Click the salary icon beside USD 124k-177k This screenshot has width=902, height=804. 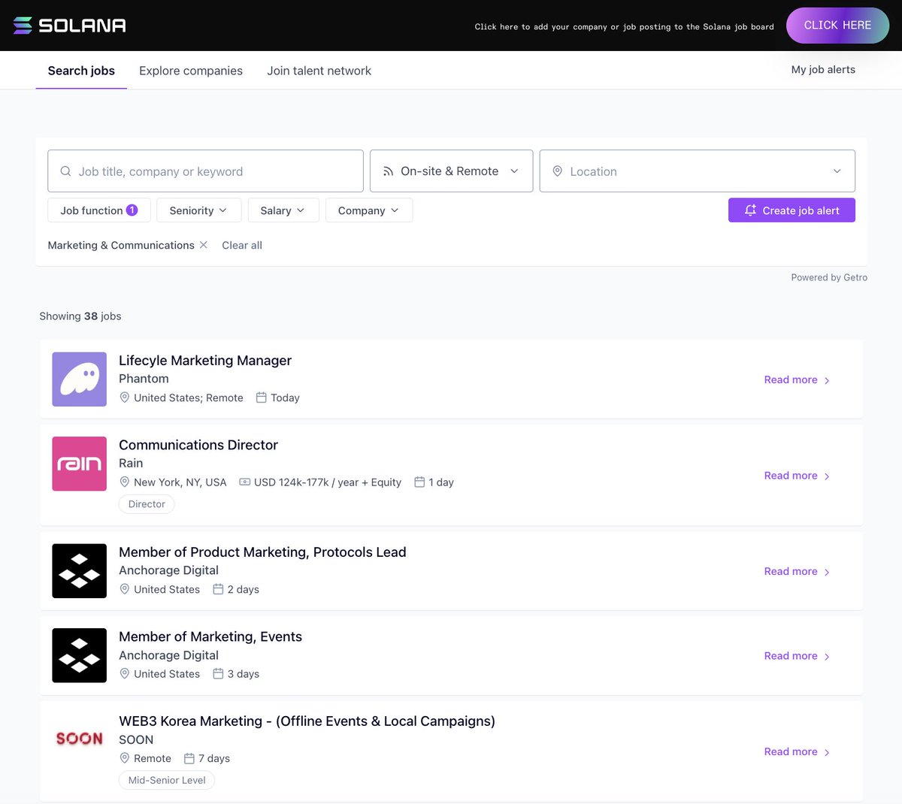[x=245, y=482]
